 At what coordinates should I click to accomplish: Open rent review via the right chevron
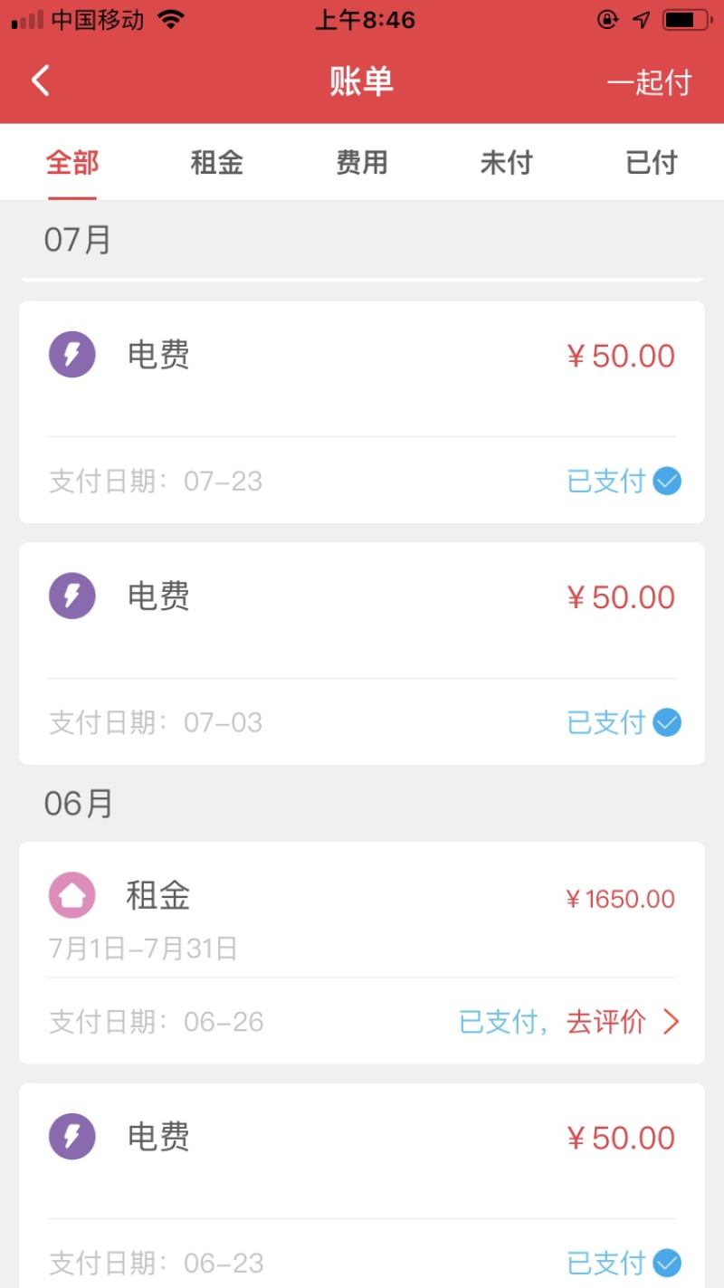tap(671, 1022)
